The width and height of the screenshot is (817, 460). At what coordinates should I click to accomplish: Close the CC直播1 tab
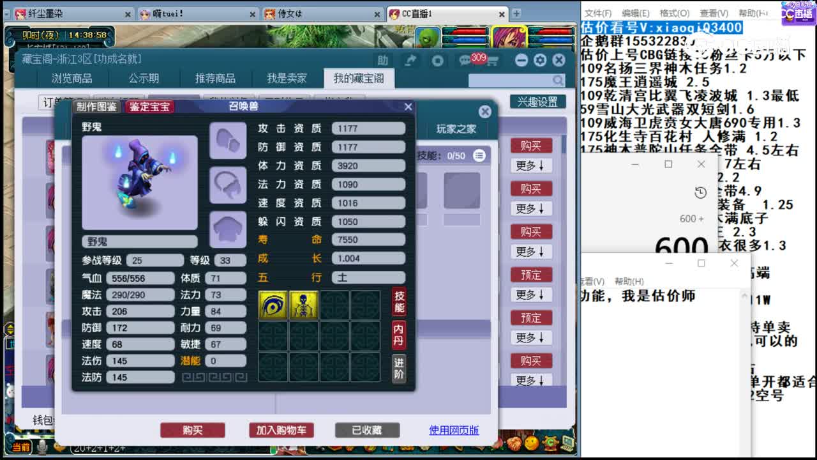[502, 13]
